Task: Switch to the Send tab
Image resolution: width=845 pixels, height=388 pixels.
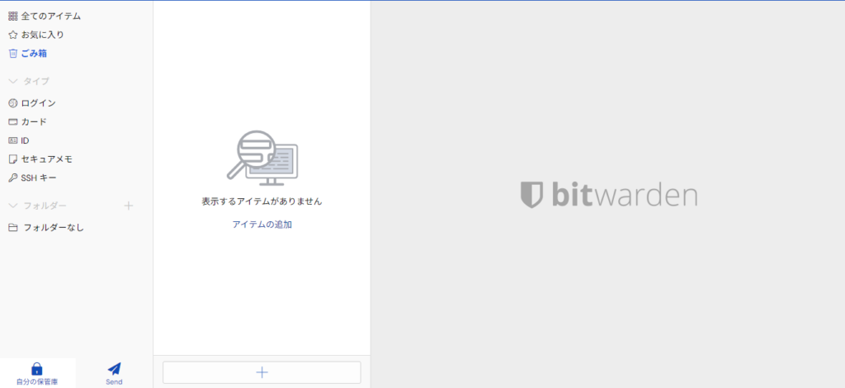Action: (114, 373)
